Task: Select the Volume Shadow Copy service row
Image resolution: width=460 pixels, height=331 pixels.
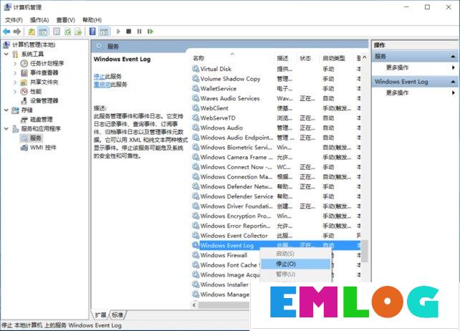Action: tap(277, 79)
